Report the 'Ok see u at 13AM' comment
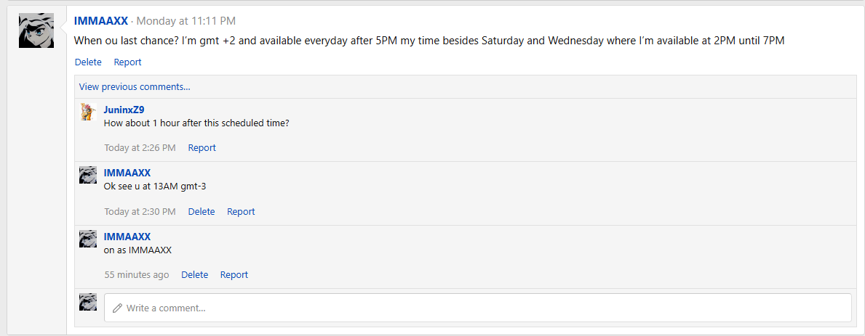The height and width of the screenshot is (336, 865). coord(241,212)
